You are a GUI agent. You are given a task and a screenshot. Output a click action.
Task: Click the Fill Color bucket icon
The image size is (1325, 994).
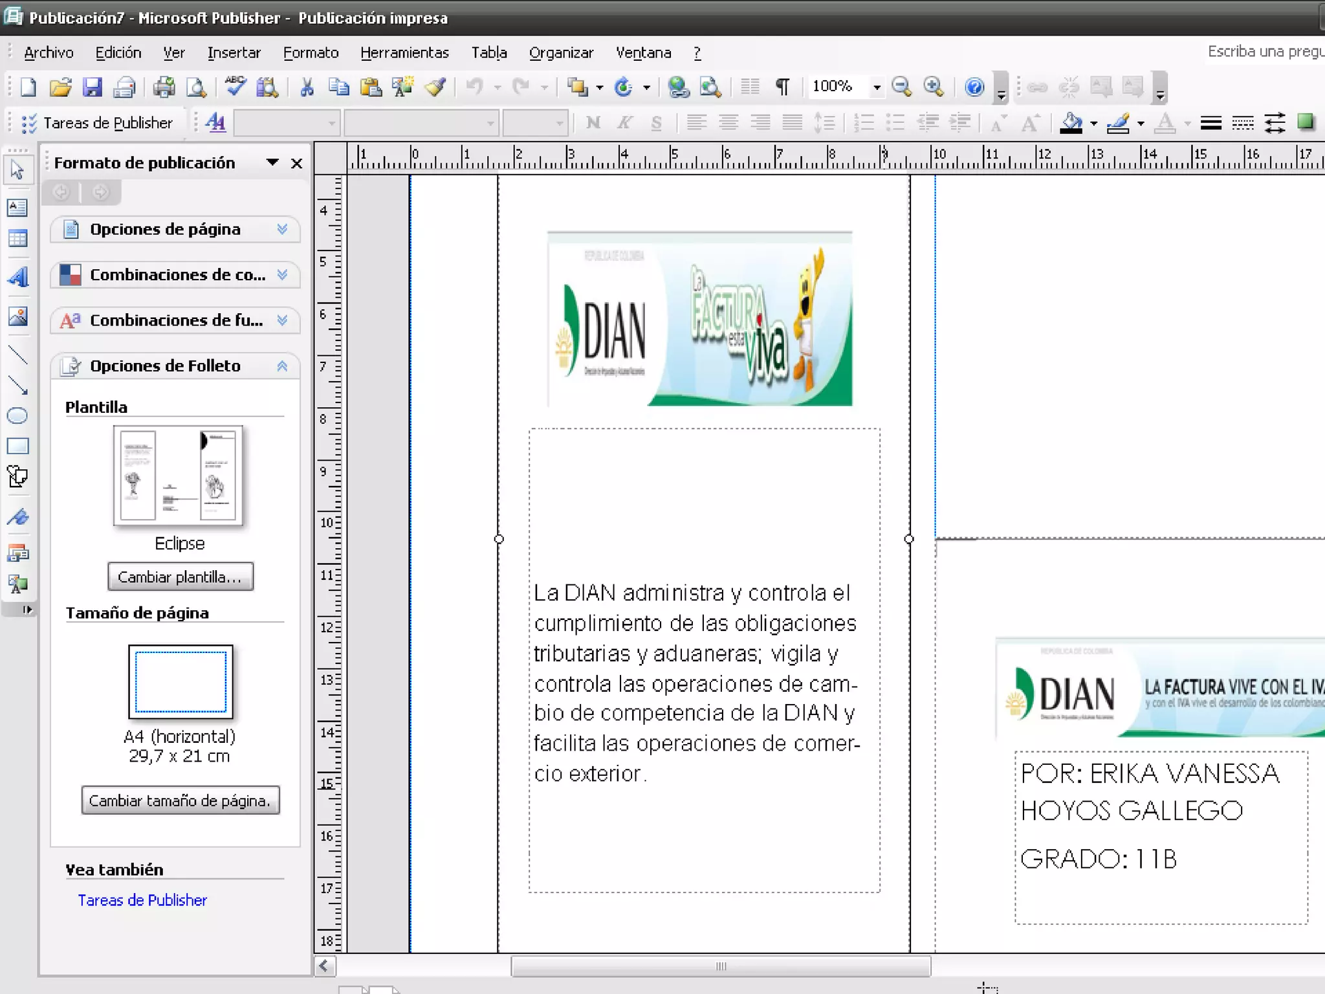pyautogui.click(x=1071, y=122)
